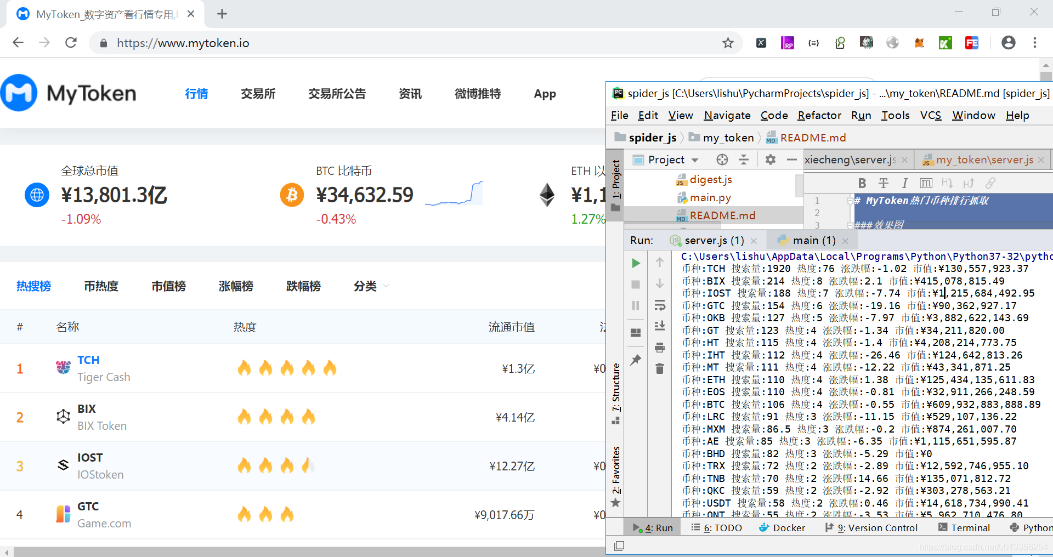Open Terminal tool window
The width and height of the screenshot is (1053, 557).
point(964,527)
